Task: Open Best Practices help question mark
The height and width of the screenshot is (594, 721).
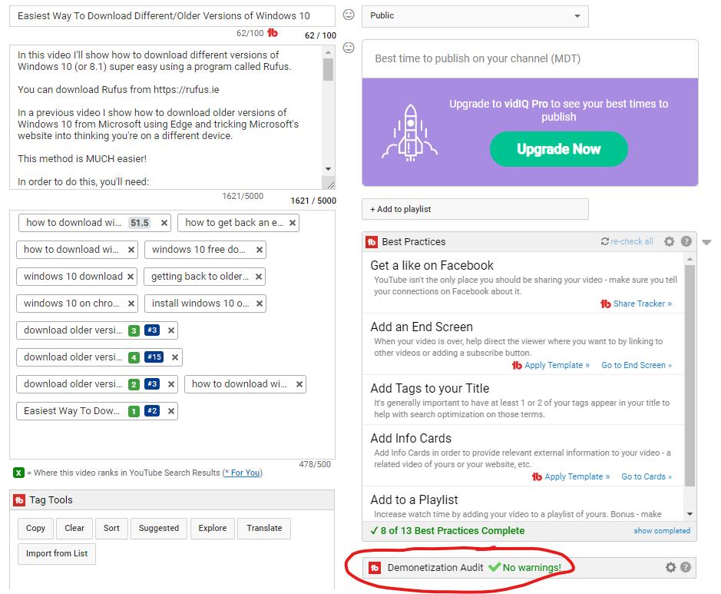Action: (x=686, y=241)
